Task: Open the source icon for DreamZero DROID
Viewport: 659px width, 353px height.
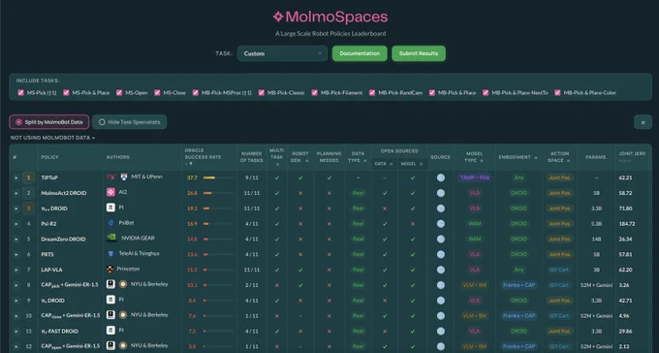Action: 440,239
